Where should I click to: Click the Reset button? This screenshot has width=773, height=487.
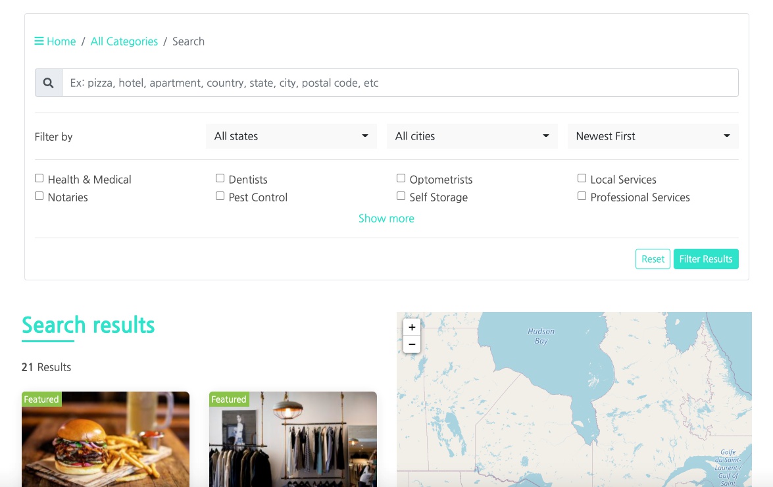(653, 259)
